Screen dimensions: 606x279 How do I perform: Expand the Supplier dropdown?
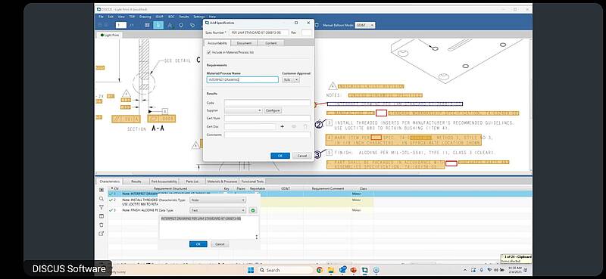coord(243,110)
